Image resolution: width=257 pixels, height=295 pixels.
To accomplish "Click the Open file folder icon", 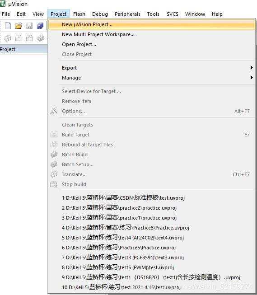I will (19, 26).
